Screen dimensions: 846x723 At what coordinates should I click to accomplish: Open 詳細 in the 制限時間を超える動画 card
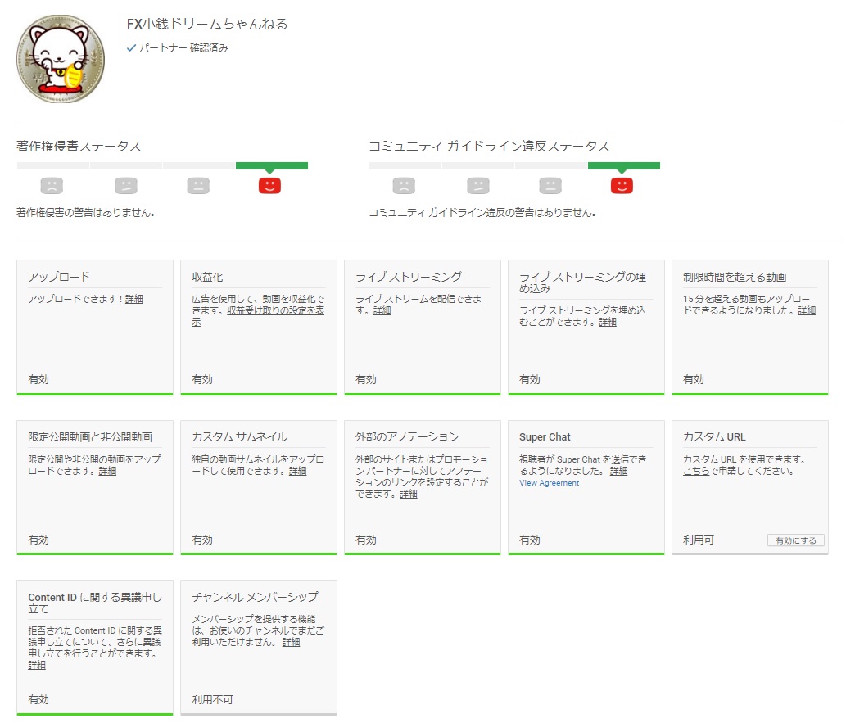[806, 310]
